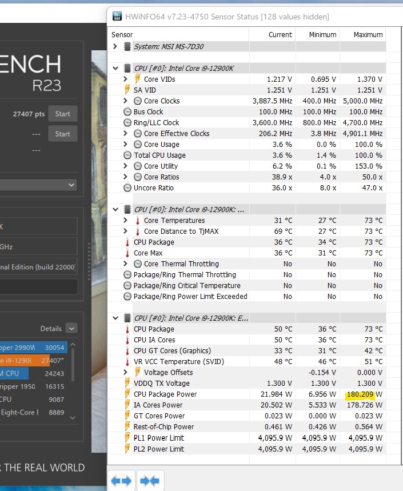Click the clock icon beside Total CPU Usage
Image resolution: width=403 pixels, height=491 pixels.
(x=127, y=155)
